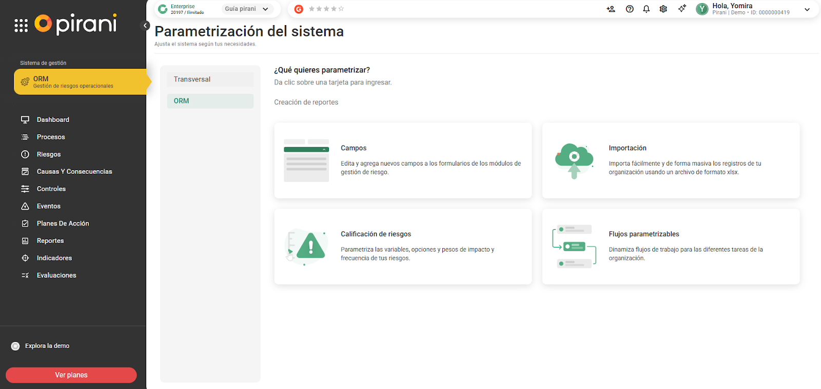Expand the user account menu chevron
This screenshot has height=389, width=821.
tap(807, 9)
